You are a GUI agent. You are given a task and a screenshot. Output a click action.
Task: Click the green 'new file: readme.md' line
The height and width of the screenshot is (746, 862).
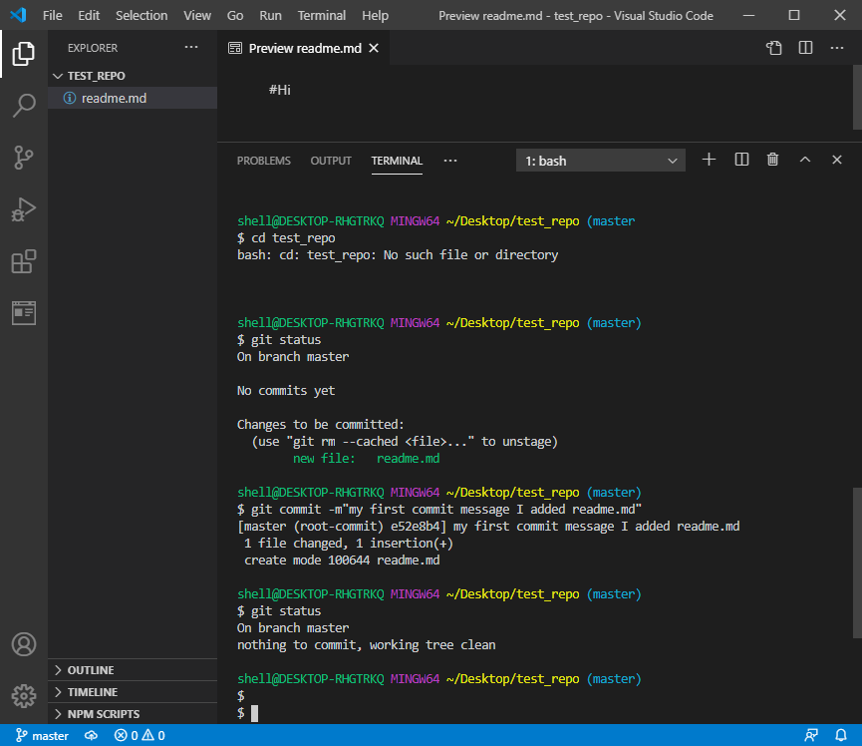point(366,459)
